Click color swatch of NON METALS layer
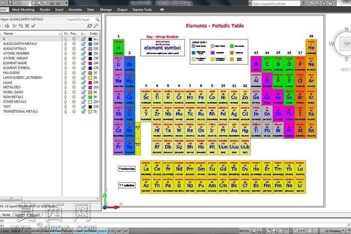 click(x=90, y=97)
